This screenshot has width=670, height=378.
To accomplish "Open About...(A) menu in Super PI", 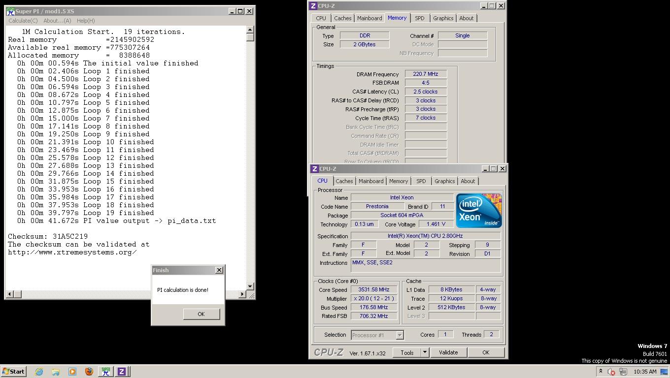I will (57, 21).
